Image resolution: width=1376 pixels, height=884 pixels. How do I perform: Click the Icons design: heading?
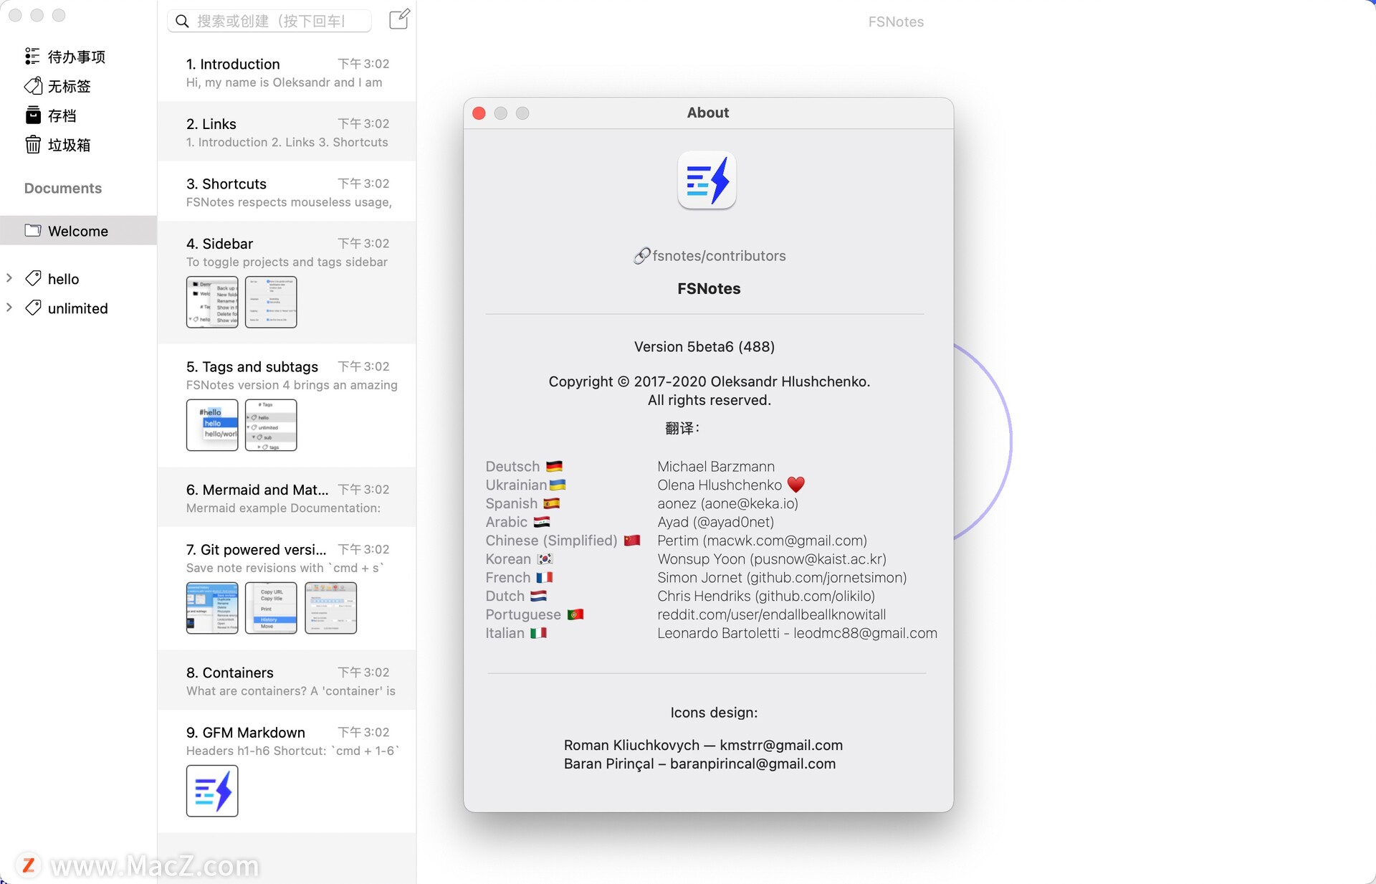tap(714, 712)
